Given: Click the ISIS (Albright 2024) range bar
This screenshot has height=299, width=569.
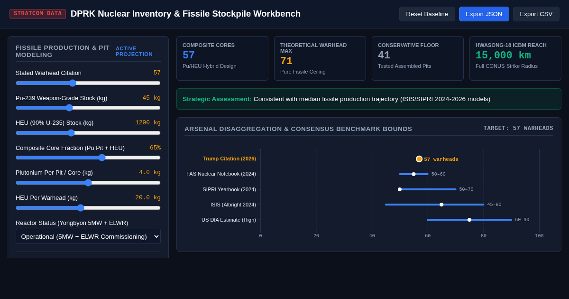Looking at the screenshot, I should click(x=434, y=205).
